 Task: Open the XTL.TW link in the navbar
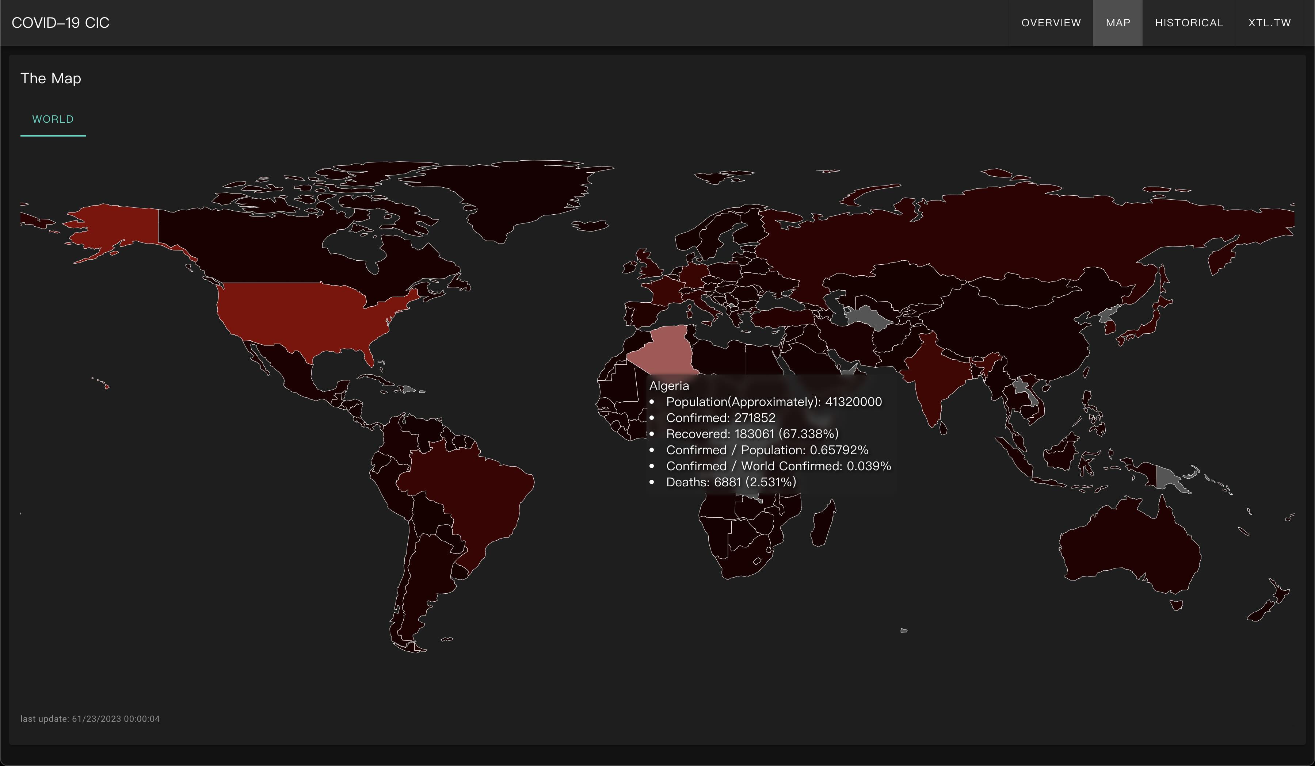coord(1269,23)
